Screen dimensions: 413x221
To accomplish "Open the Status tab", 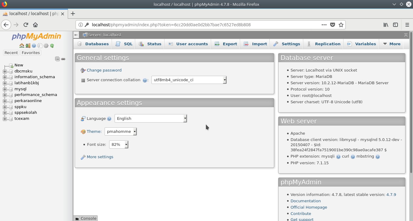I will pos(150,44).
